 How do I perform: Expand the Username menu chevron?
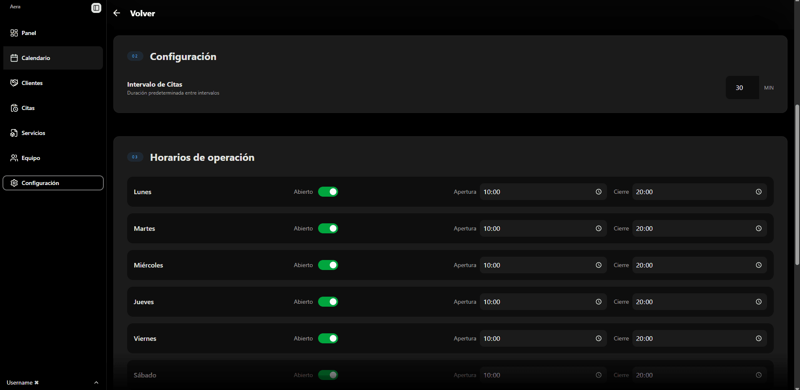96,382
